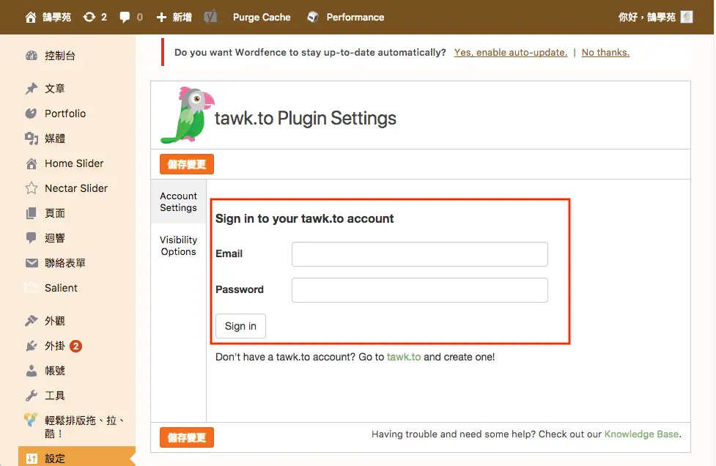716x466 pixels.
Task: Click the envelope icon beside 聯絡表單
Action: click(32, 263)
